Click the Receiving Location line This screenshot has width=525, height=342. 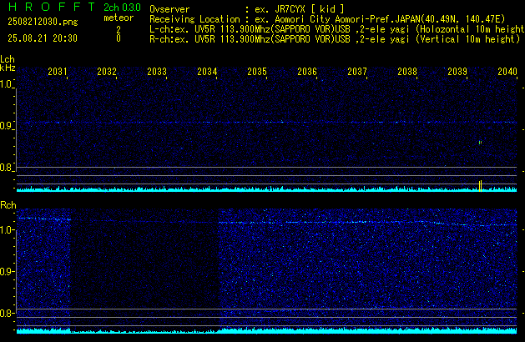pyautogui.click(x=327, y=19)
